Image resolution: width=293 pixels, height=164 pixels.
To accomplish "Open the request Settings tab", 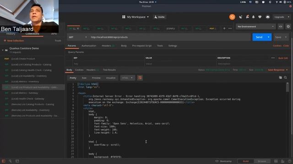I will pos(173,46).
